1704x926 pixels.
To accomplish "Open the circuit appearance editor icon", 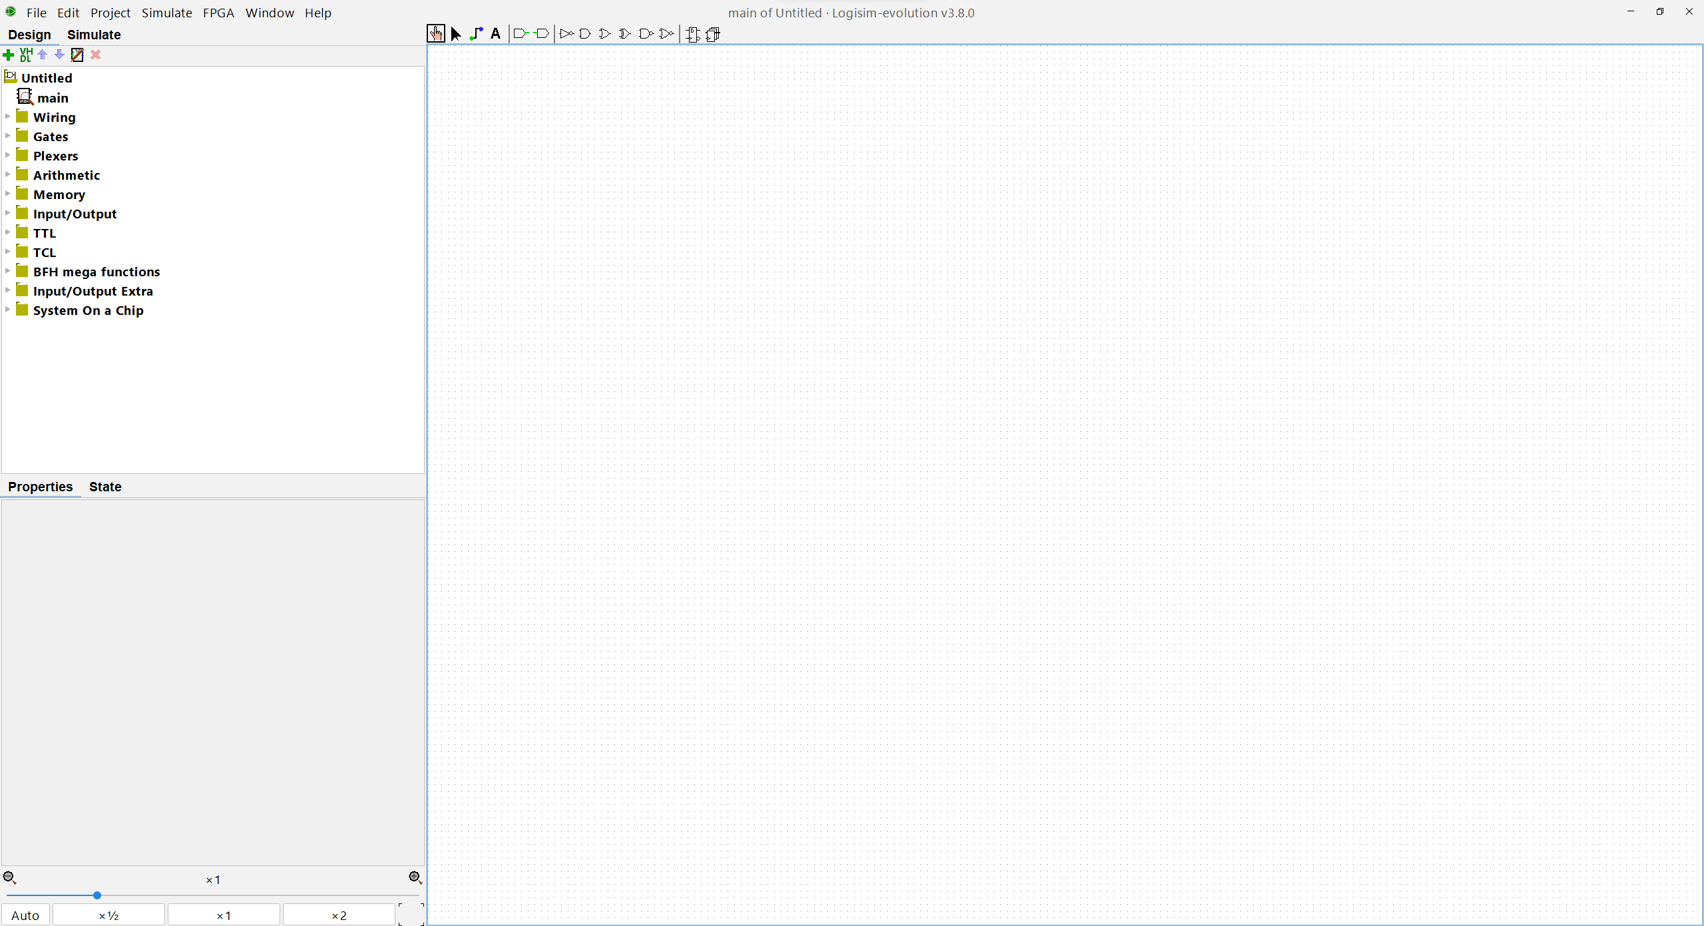I will (x=77, y=55).
